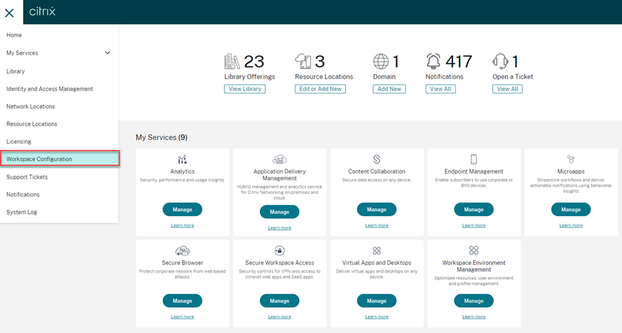Click Add New under Domain
The image size is (622, 333).
pyautogui.click(x=389, y=89)
